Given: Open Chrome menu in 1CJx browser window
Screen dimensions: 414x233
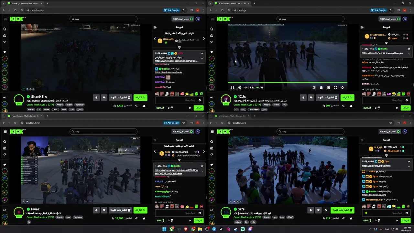Looking at the screenshot, I should pyautogui.click(x=410, y=10).
